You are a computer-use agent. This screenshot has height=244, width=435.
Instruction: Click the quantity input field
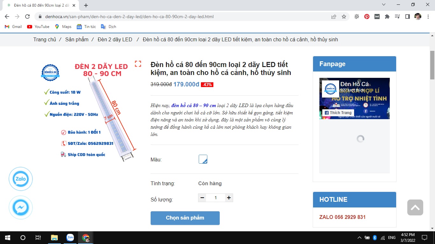(216, 198)
